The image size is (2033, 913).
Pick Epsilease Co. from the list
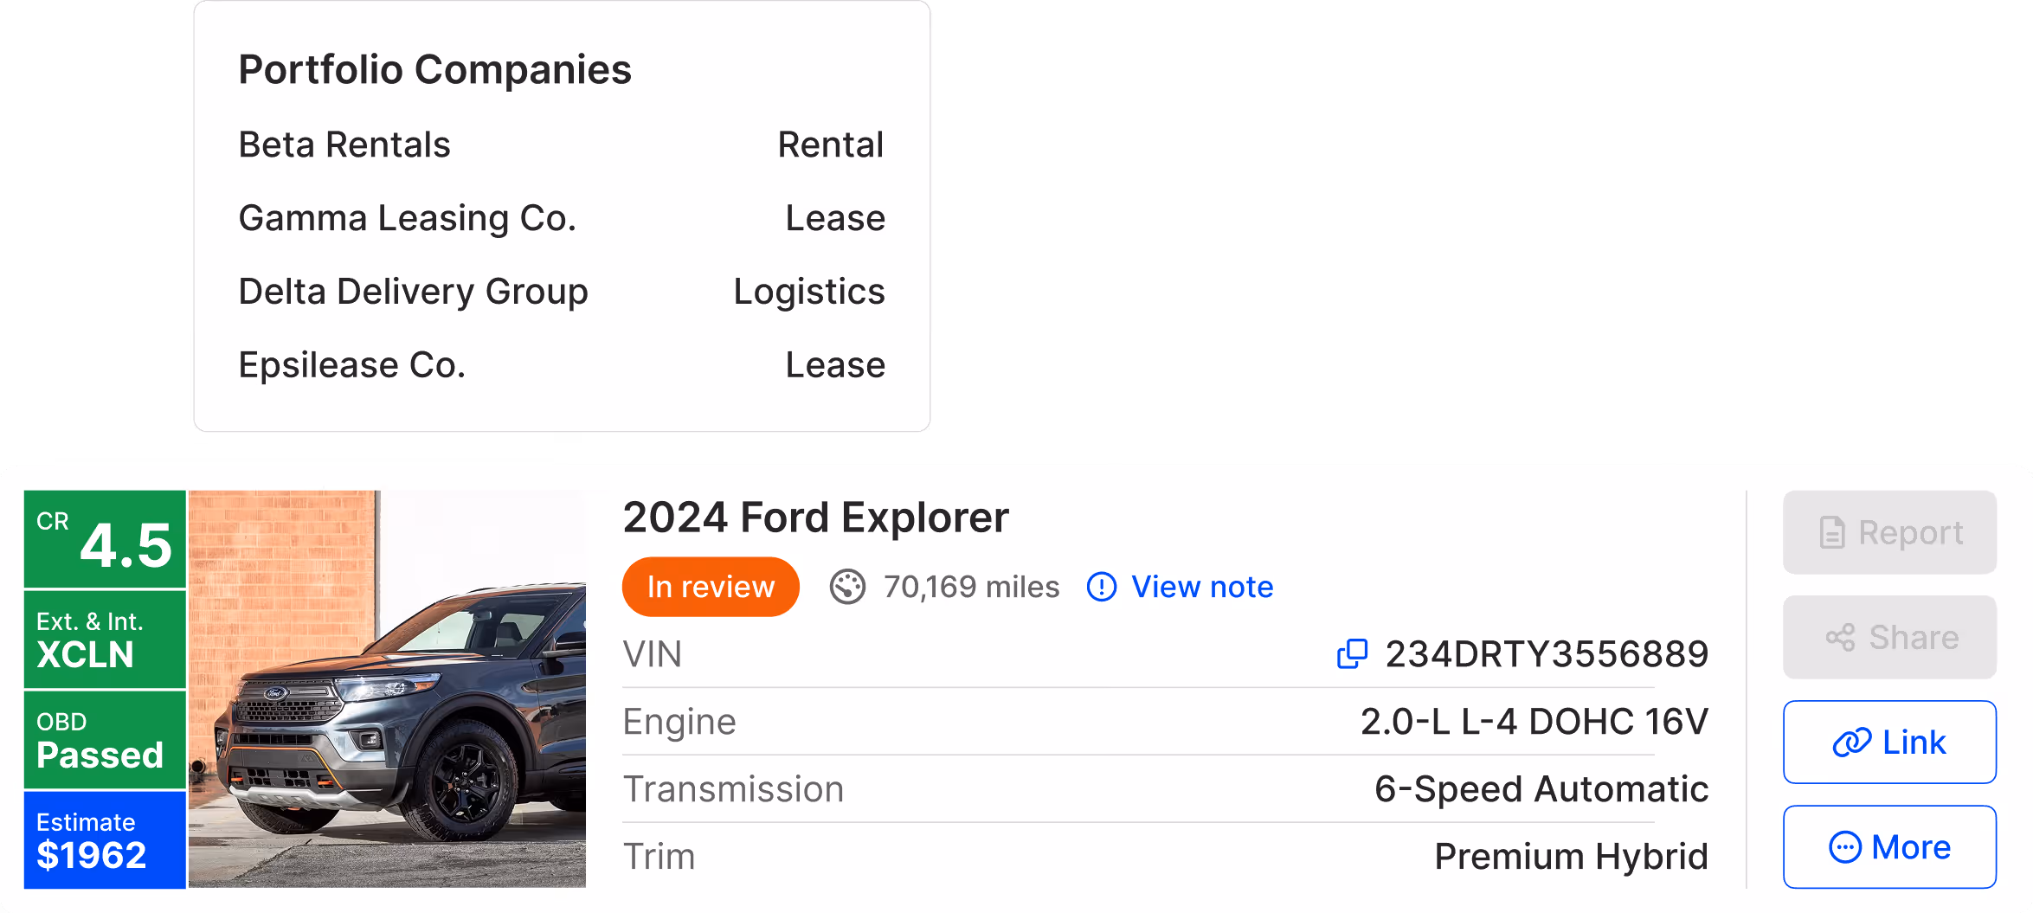click(x=351, y=365)
